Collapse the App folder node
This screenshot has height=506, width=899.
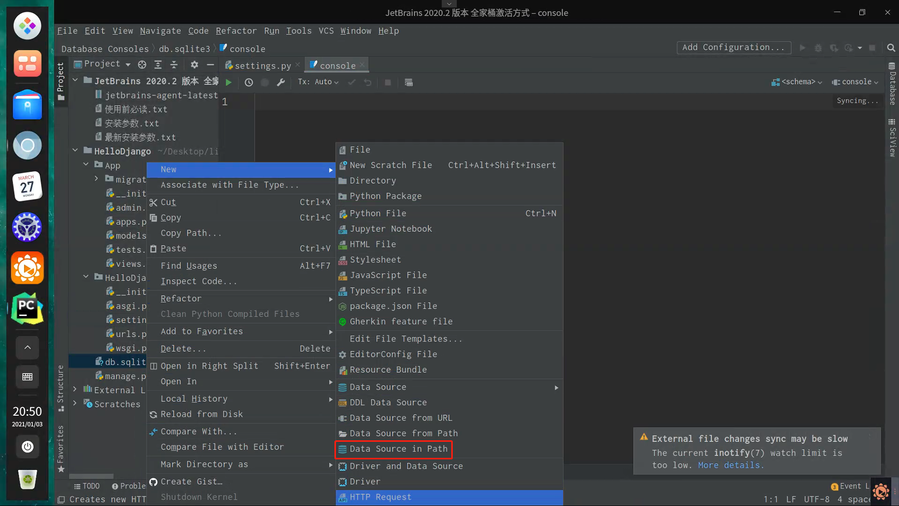tap(86, 164)
